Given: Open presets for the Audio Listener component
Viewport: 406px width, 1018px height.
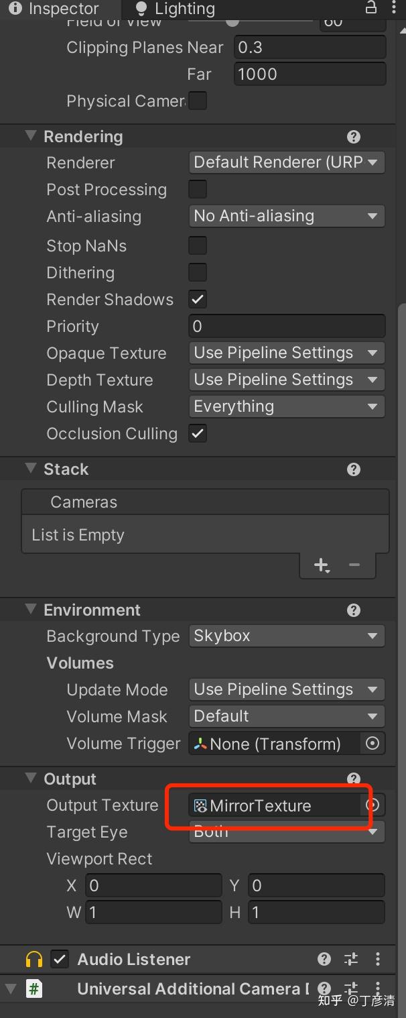Looking at the screenshot, I should pos(351,959).
